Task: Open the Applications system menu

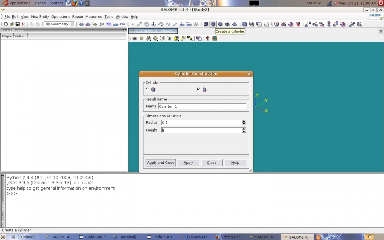Action: tap(20, 3)
